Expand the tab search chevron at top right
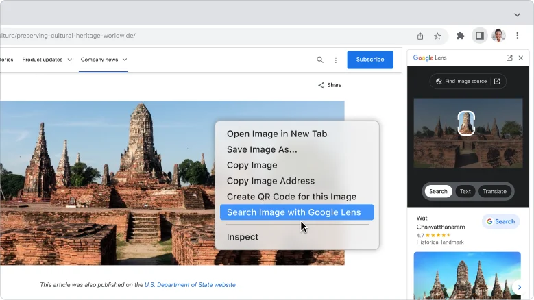 click(x=518, y=14)
